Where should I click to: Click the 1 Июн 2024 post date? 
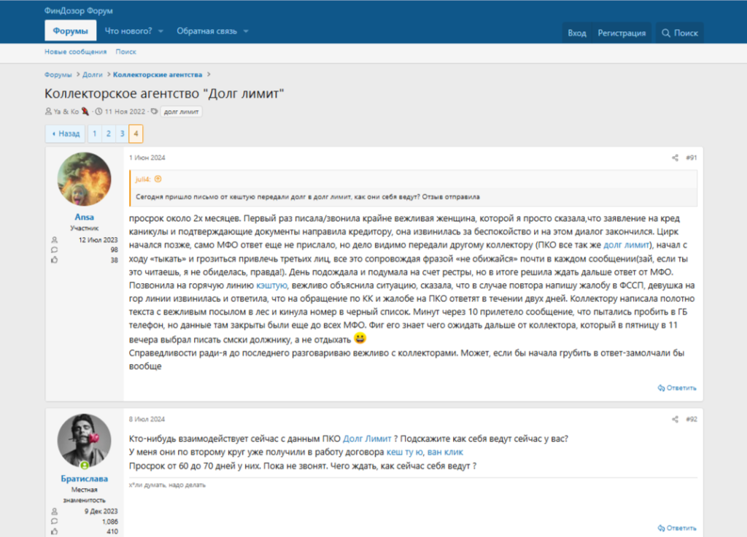coord(147,158)
